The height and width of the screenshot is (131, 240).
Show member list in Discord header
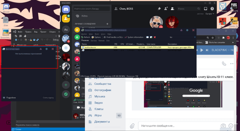[173, 9]
